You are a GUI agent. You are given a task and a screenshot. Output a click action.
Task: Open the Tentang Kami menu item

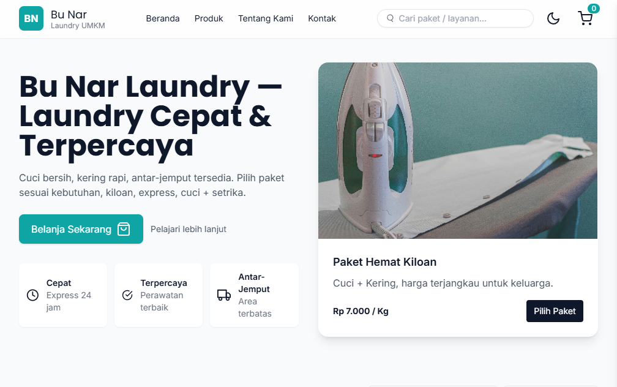266,18
